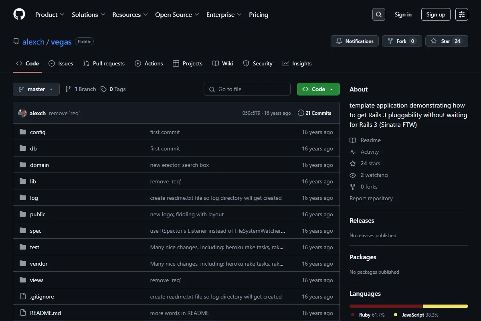This screenshot has width=481, height=321.
Task: Click the GitHub logo icon
Action: (19, 14)
